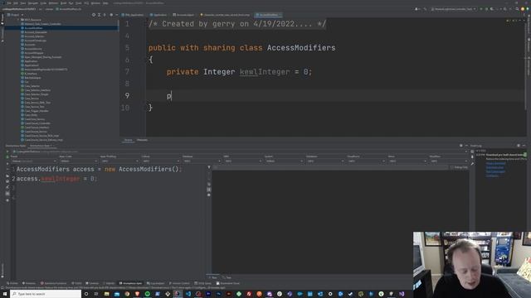Viewport: 531px width, 298px height.
Task: Click run button in top toolbar
Action: pos(481,9)
